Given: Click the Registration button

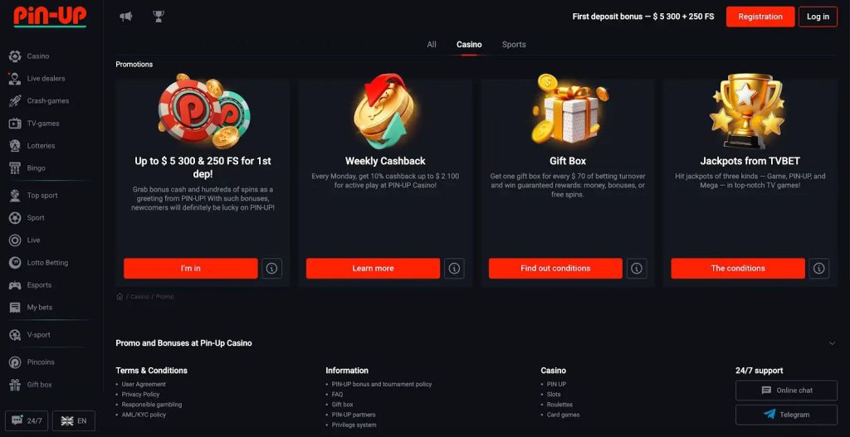Looking at the screenshot, I should pyautogui.click(x=760, y=17).
